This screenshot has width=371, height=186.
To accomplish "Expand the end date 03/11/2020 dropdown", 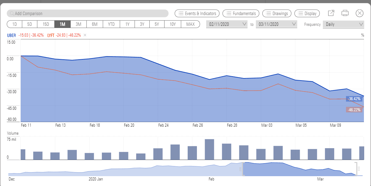I will [277, 24].
